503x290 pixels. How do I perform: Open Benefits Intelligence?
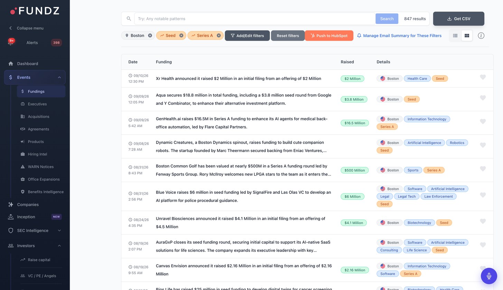coord(46,192)
